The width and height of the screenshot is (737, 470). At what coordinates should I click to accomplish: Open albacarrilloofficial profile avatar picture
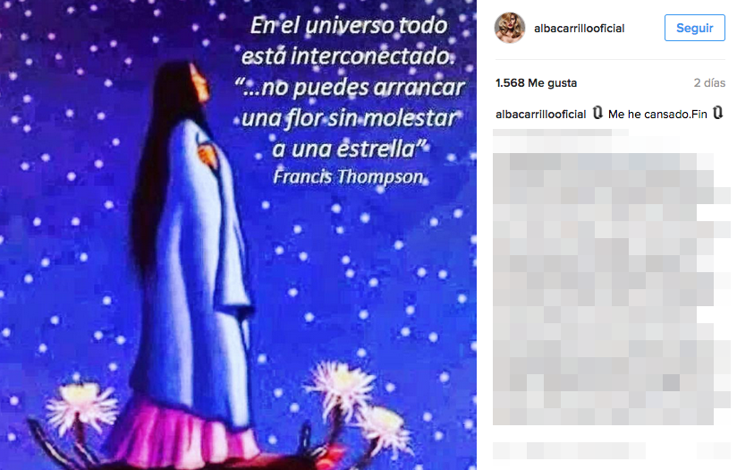click(x=510, y=28)
